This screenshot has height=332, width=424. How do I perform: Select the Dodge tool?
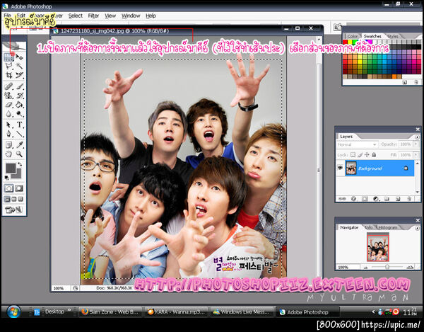tap(19, 114)
